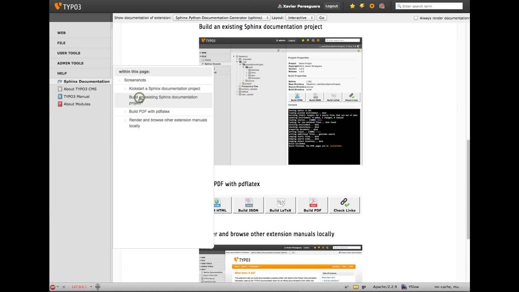519x292 pixels.
Task: Click the Build JSON image button
Action: pyautogui.click(x=248, y=205)
